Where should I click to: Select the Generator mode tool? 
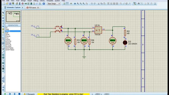point(3,43)
